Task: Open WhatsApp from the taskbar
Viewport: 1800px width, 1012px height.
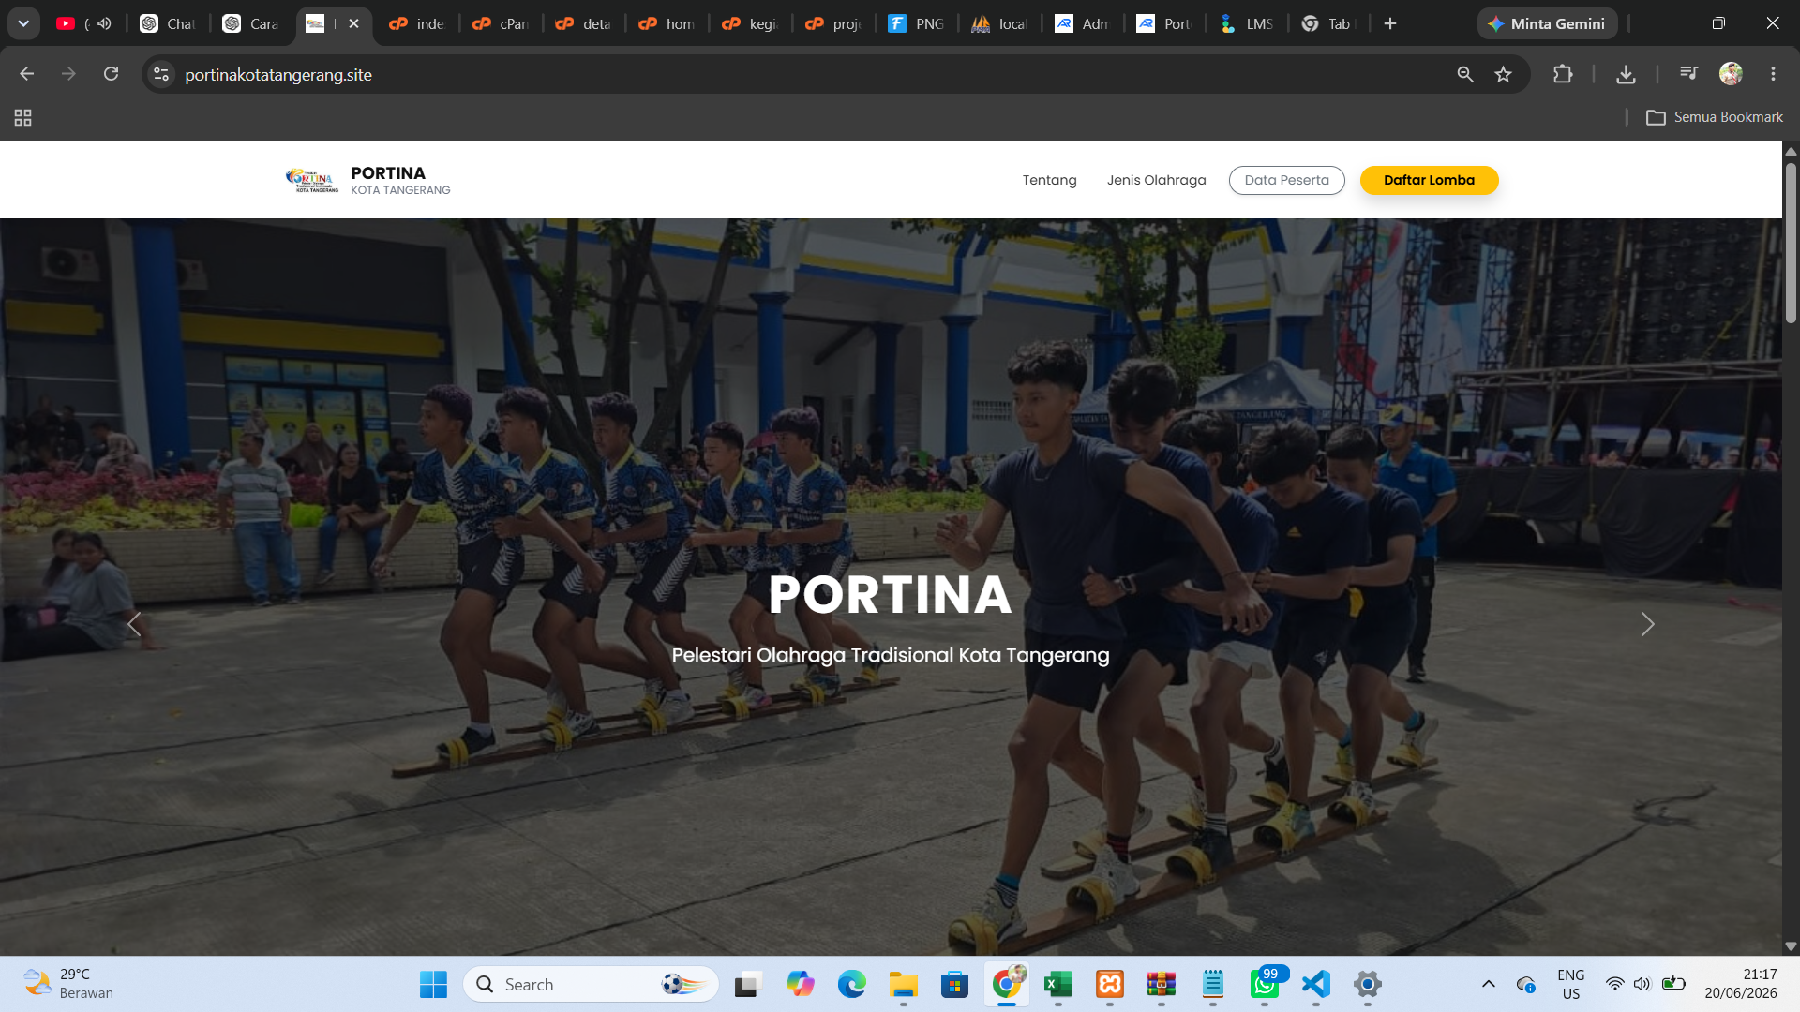Action: point(1265,984)
